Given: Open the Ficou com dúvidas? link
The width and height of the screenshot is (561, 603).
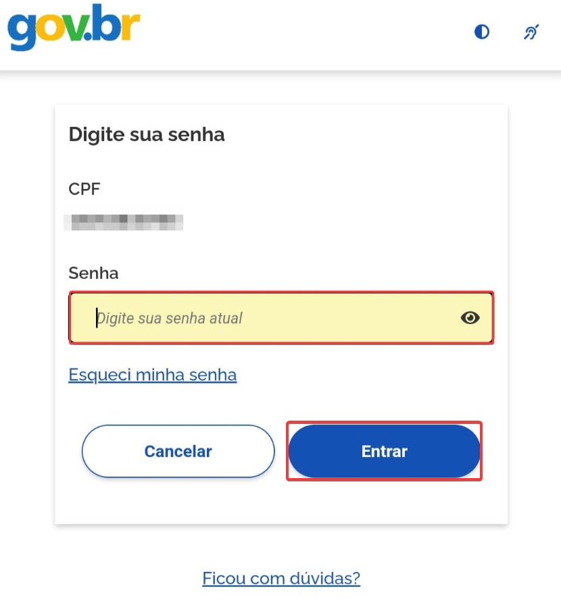Looking at the screenshot, I should (281, 578).
